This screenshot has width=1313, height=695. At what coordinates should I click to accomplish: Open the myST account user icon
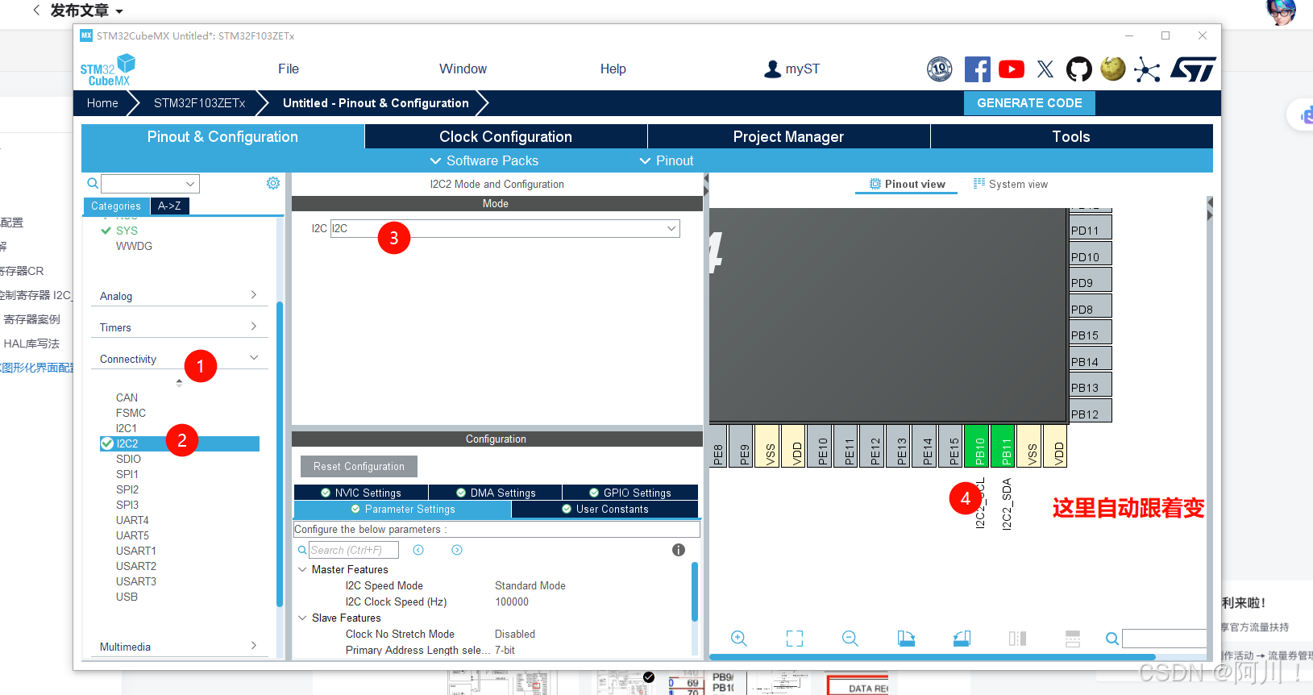(x=772, y=69)
